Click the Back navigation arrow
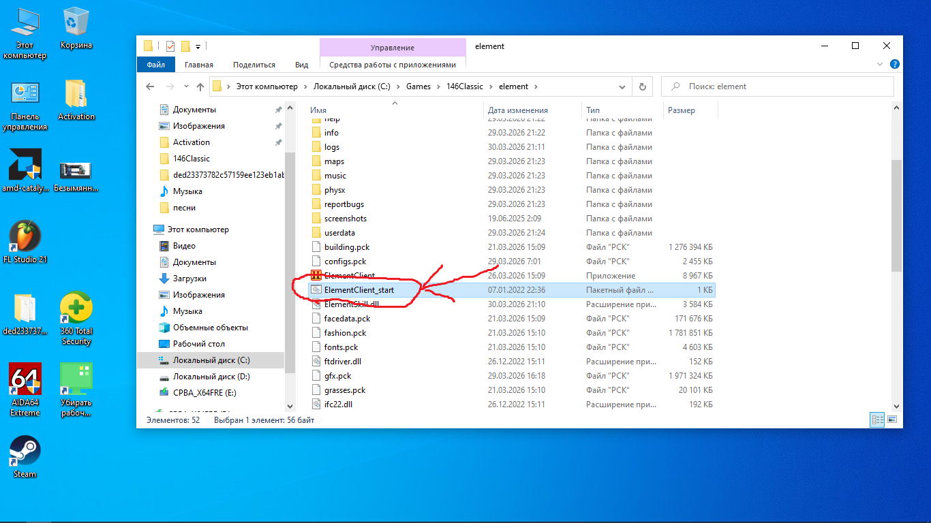Screen dimensions: 931x523 (151, 86)
